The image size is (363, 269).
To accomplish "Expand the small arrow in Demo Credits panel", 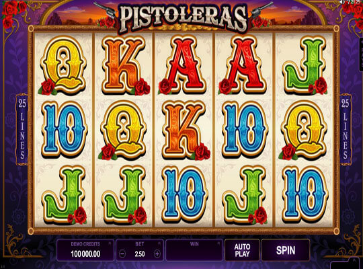I will click(110, 243).
